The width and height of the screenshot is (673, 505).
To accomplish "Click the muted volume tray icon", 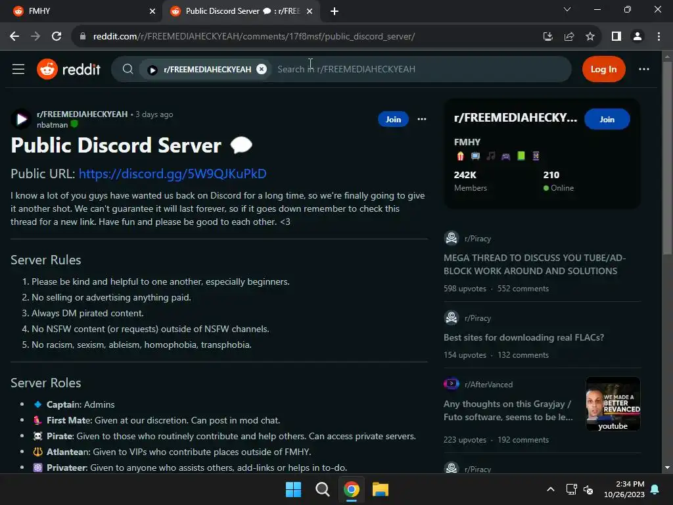I will 588,489.
